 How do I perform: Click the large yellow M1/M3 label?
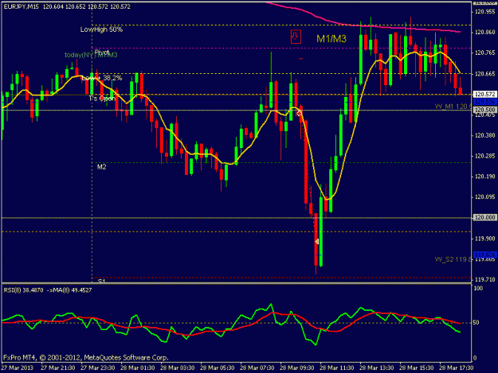[331, 39]
